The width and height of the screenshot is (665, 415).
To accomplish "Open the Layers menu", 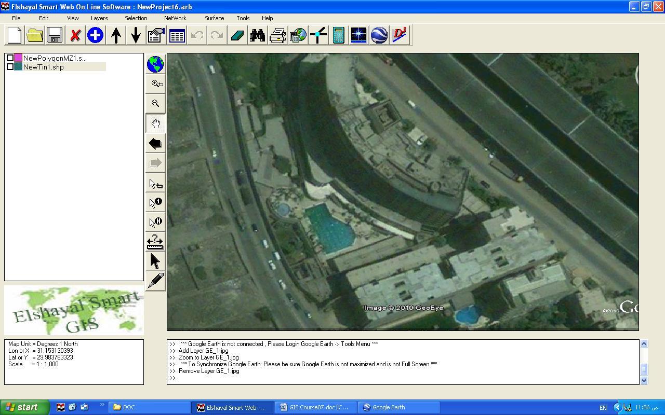I will click(99, 18).
